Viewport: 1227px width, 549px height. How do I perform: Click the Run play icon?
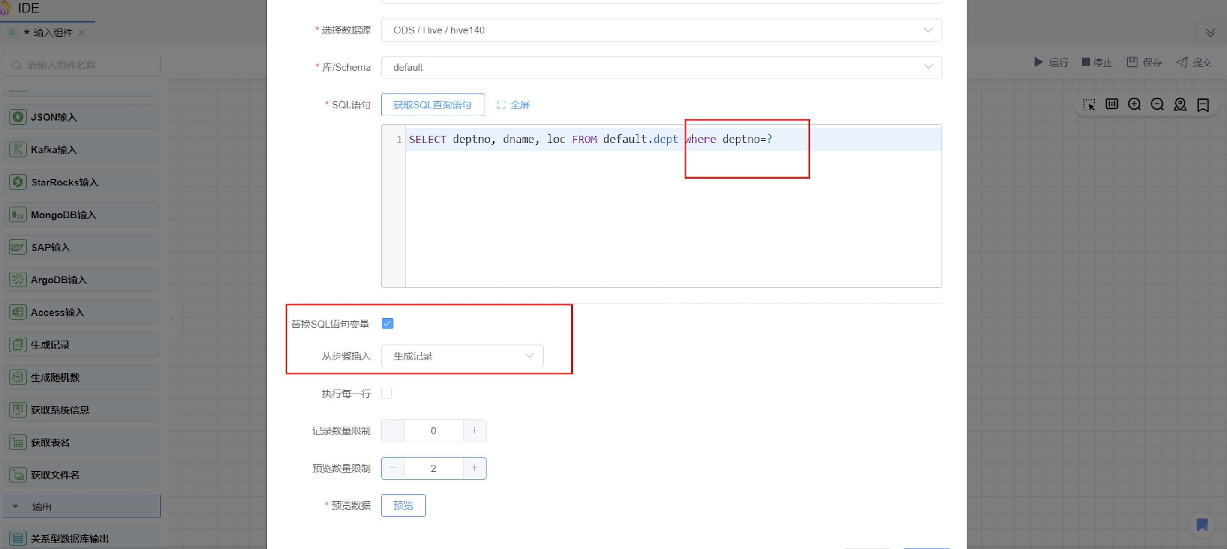1038,63
